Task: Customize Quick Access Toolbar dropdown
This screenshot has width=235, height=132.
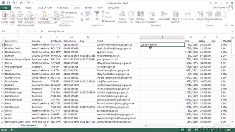Action: point(33,3)
